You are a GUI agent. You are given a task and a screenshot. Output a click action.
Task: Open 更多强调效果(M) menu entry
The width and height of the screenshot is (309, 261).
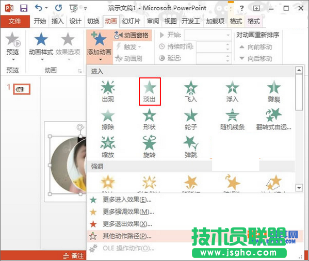[x=128, y=212]
